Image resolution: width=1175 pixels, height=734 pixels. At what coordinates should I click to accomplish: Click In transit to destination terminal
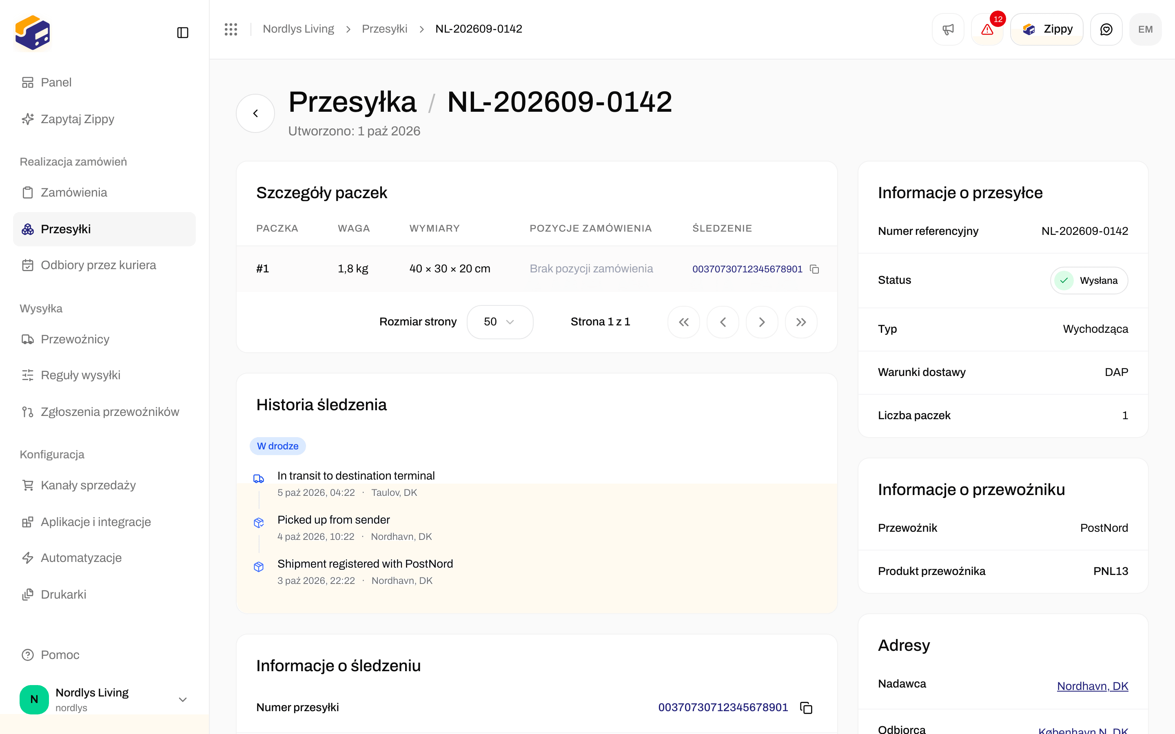(x=356, y=476)
